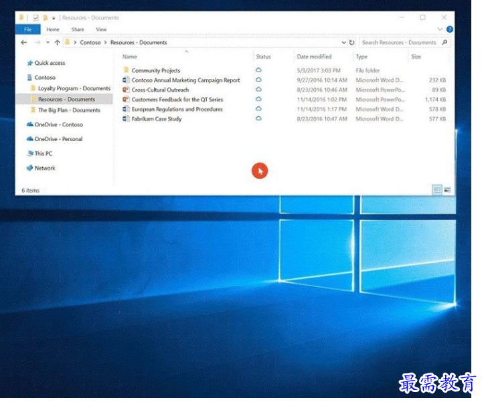482x404 pixels.
Task: Expand the address bar history dropdown
Action: pyautogui.click(x=343, y=43)
